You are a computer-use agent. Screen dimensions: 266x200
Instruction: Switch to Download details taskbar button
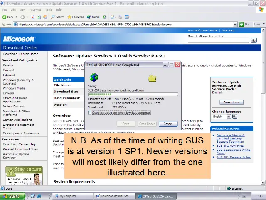(x=115, y=196)
